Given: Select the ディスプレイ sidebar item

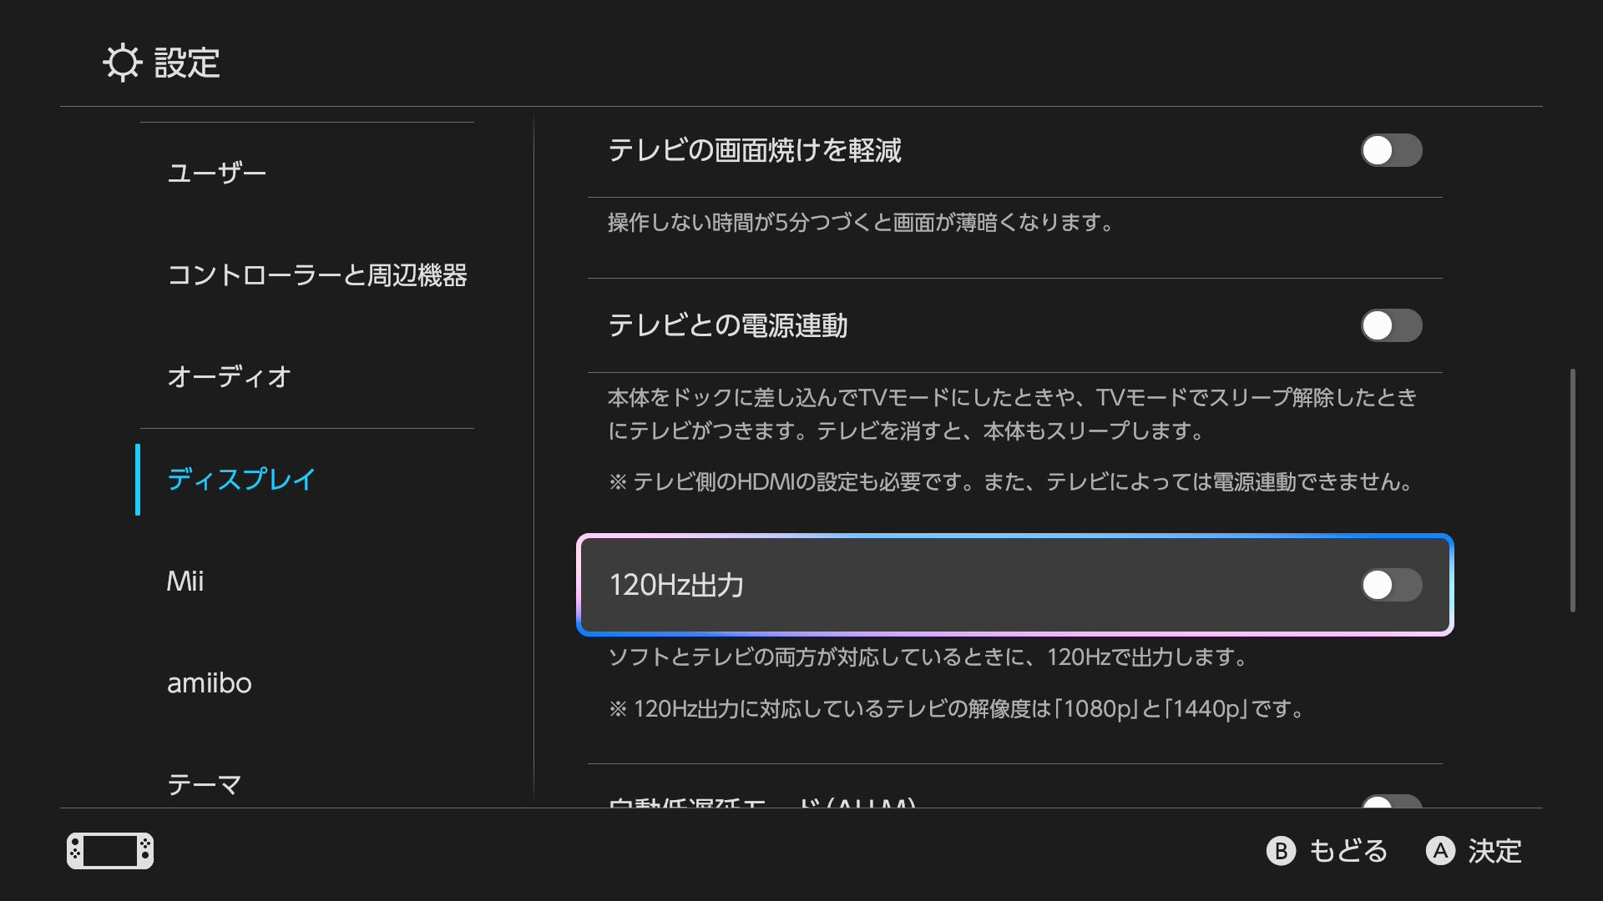Looking at the screenshot, I should (242, 480).
